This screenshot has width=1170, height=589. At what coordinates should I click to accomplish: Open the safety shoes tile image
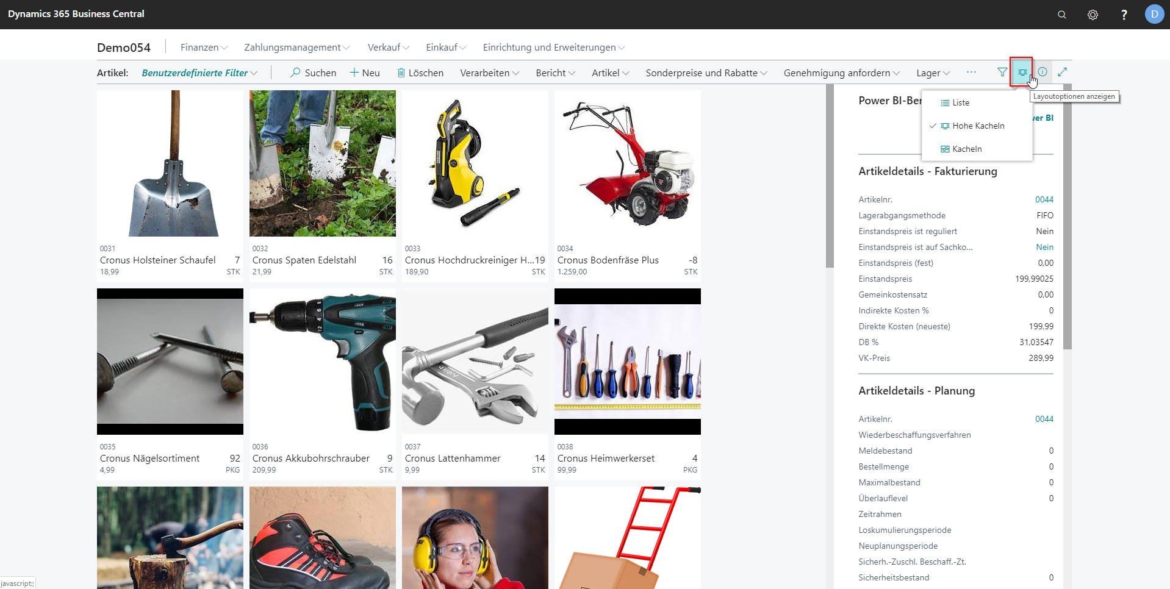click(323, 538)
